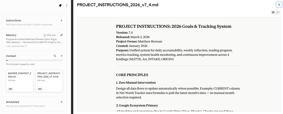Edit memory using the pencil icon
This screenshot has height=114, width=283.
(x=61, y=35)
